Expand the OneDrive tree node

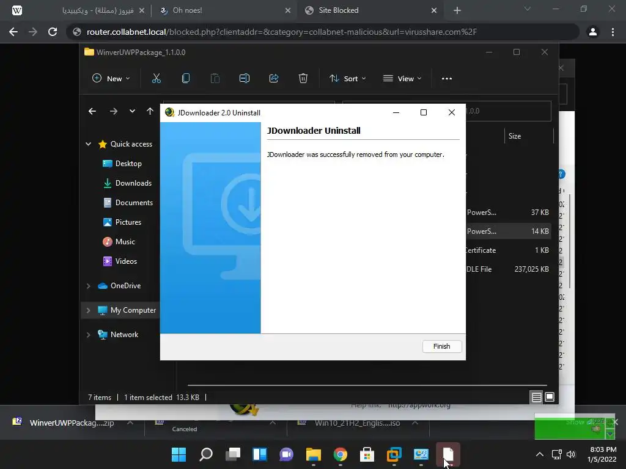point(88,286)
